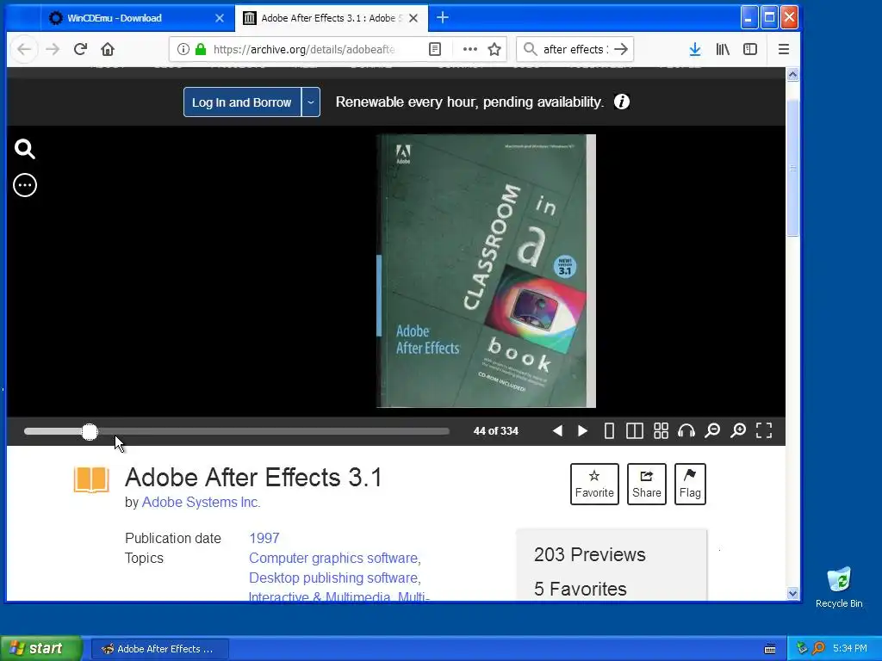Open Adobe Systems Inc. author link
Viewport: 882px width, 661px height.
click(201, 502)
